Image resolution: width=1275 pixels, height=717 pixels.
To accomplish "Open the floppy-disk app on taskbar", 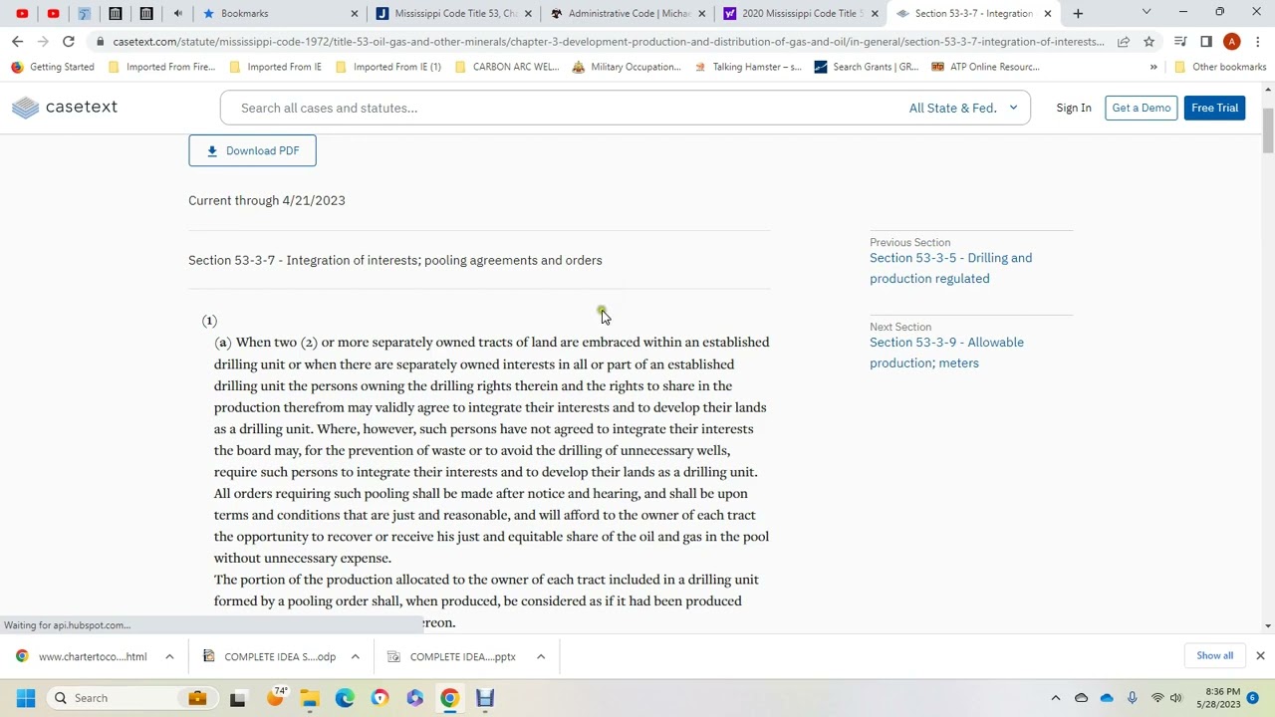I will pos(485,698).
